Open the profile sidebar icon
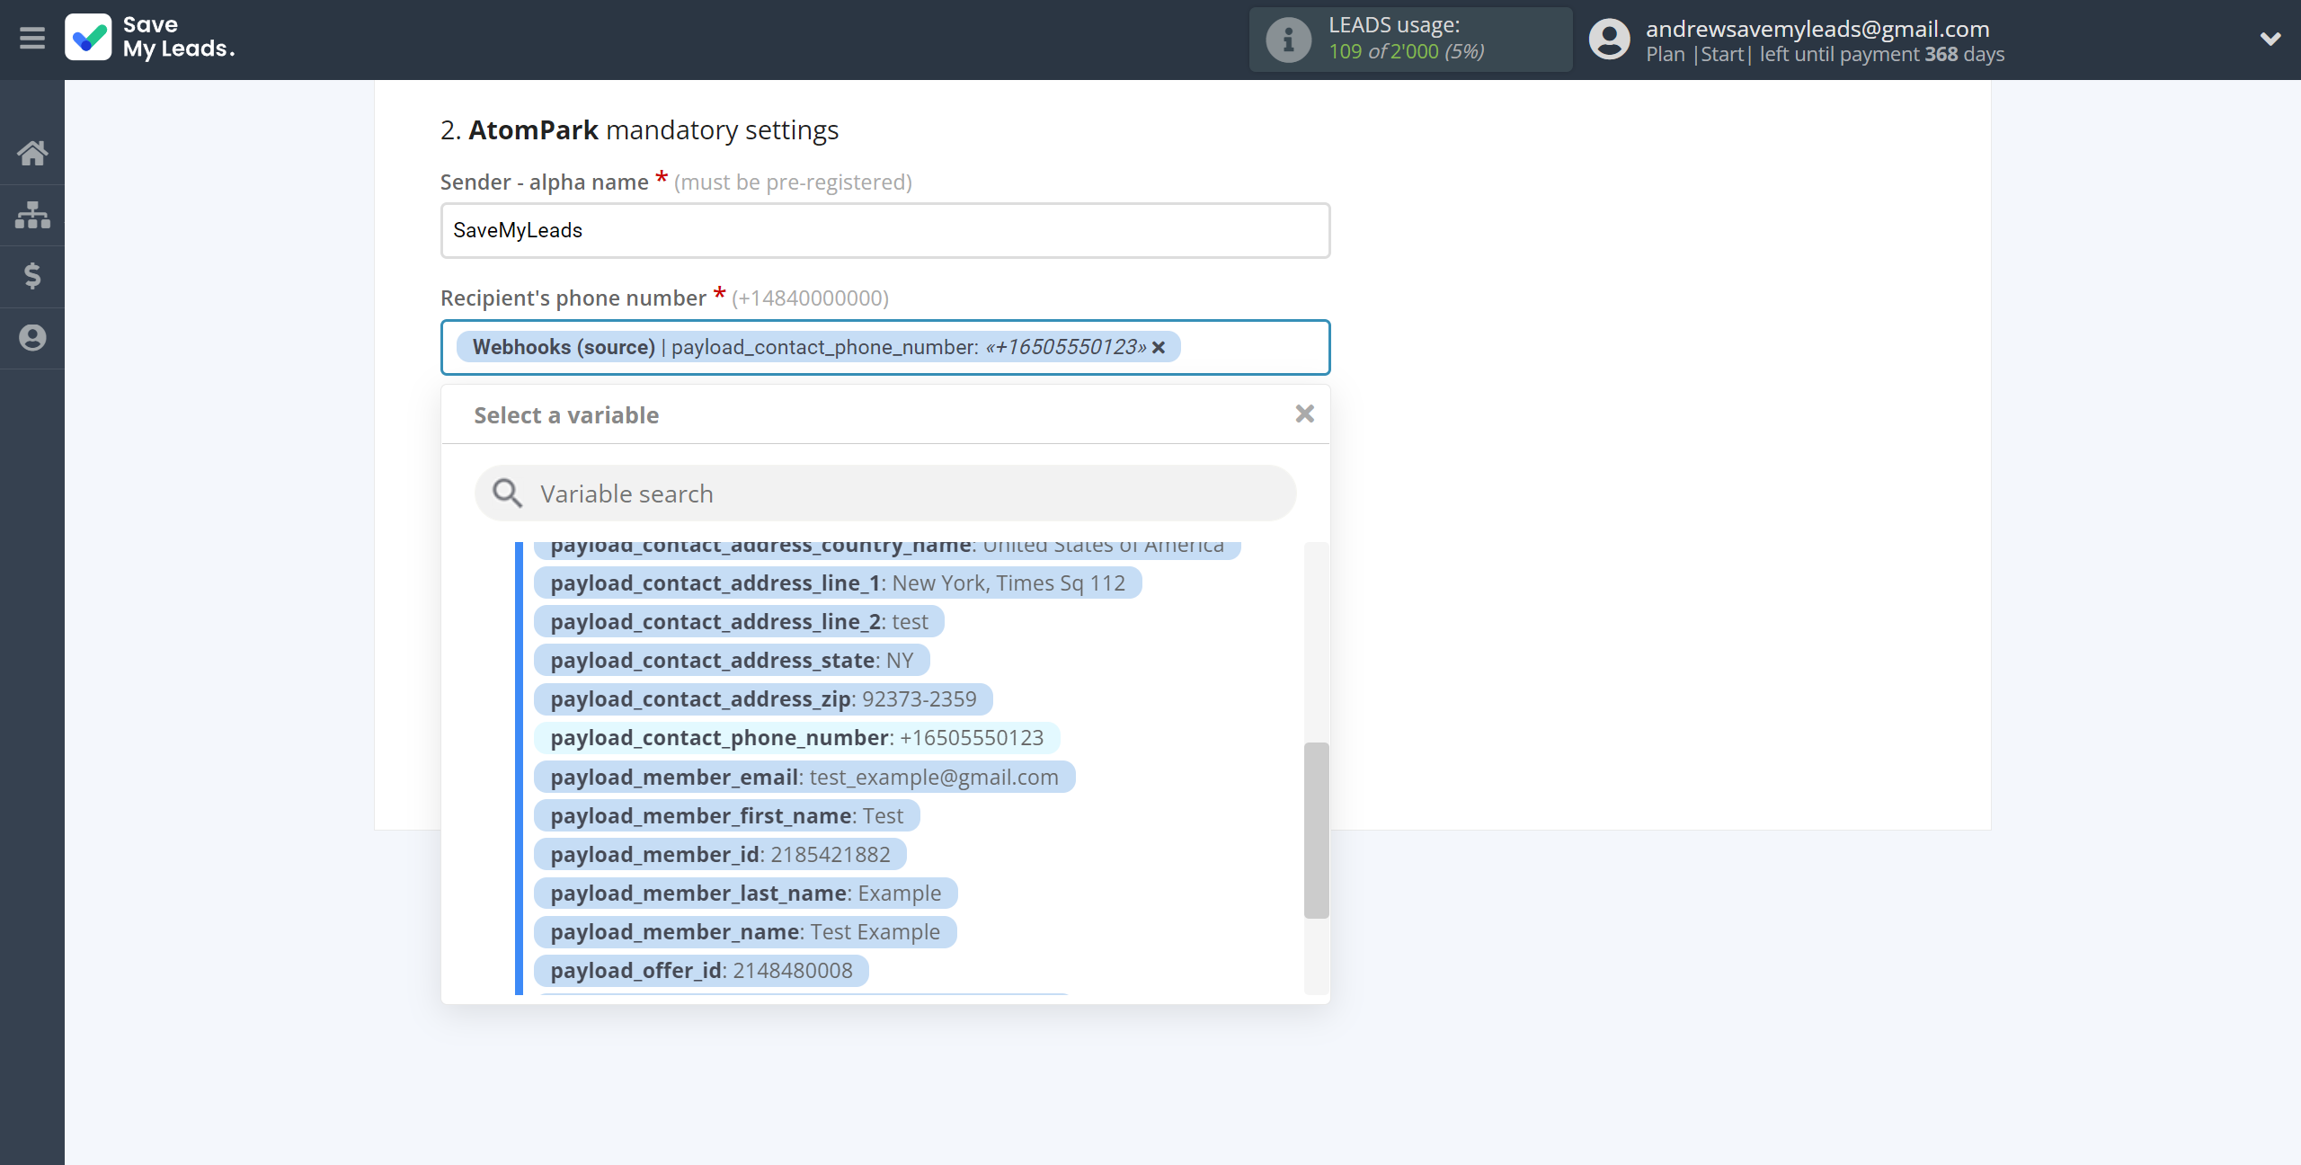 [x=32, y=338]
